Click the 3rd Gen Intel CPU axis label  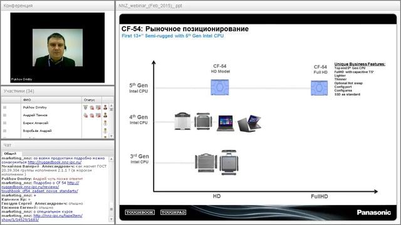(x=139, y=158)
